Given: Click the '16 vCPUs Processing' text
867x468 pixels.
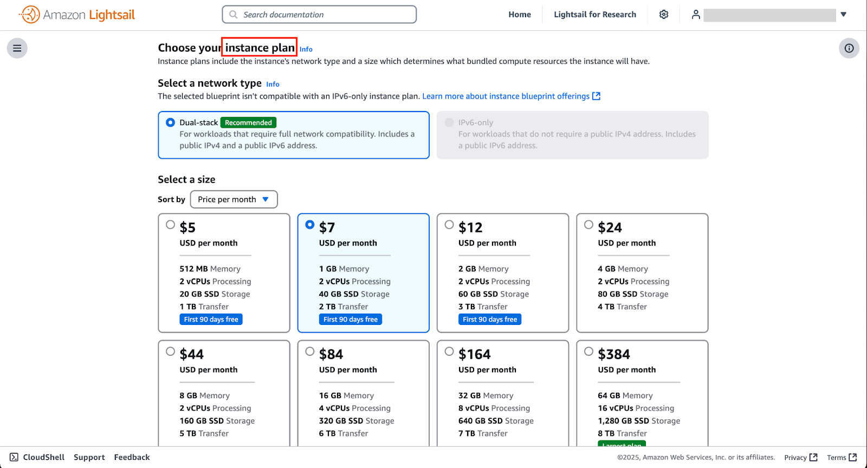Looking at the screenshot, I should pyautogui.click(x=636, y=408).
